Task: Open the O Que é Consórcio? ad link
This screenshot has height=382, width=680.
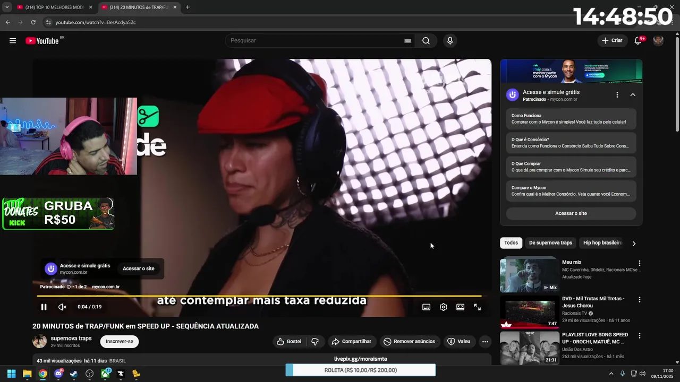Action: [x=571, y=143]
